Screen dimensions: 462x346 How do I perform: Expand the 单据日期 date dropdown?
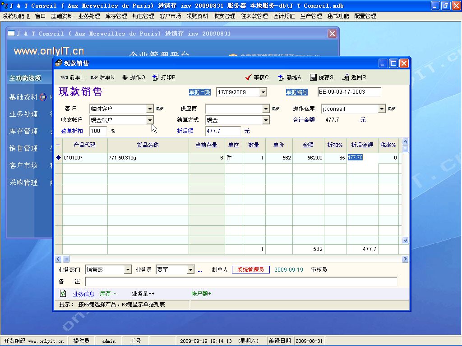pos(263,92)
